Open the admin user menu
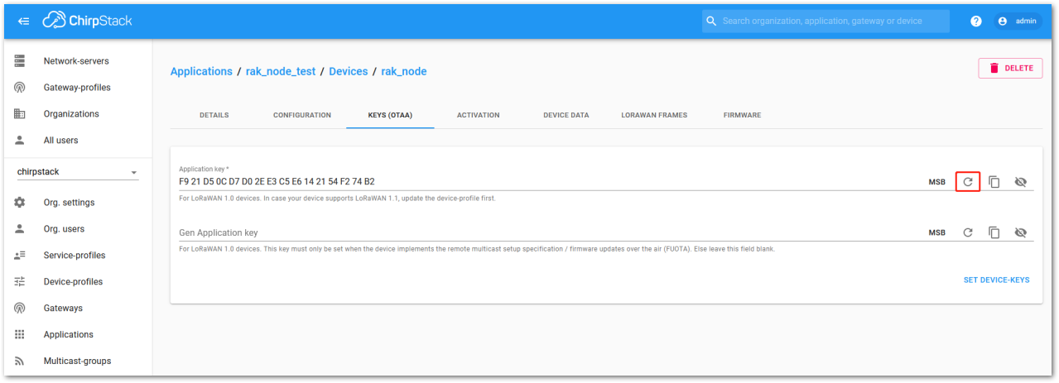 coord(1017,22)
